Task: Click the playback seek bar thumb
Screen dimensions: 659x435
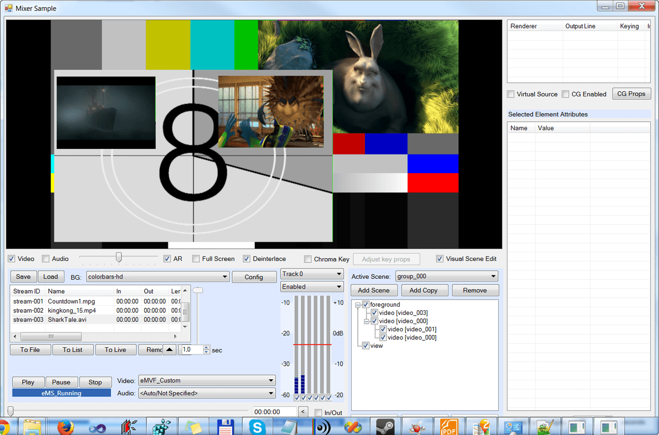Action: click(x=10, y=411)
